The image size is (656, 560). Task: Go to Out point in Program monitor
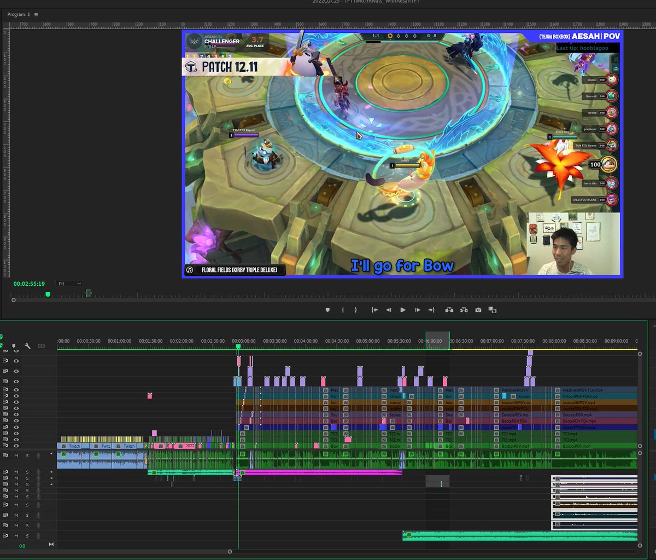pos(431,310)
